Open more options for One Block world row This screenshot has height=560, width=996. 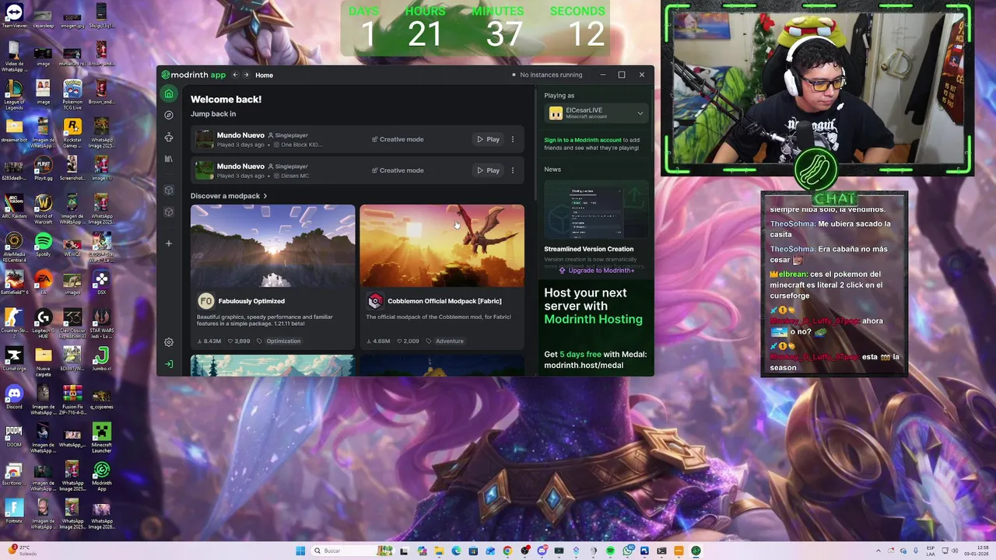pos(513,139)
